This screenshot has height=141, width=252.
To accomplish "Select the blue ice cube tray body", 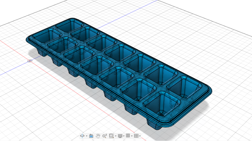I will tap(119, 74).
